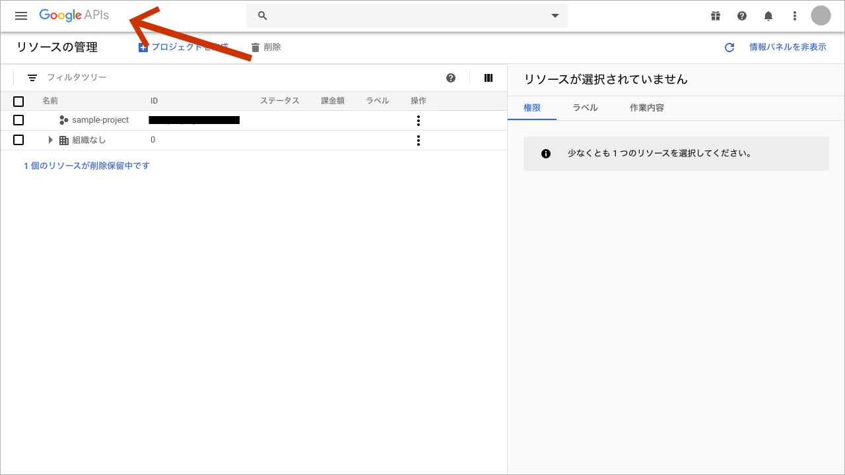The image size is (845, 475).
Task: Switch to the 作業内容 tab
Action: (x=646, y=107)
